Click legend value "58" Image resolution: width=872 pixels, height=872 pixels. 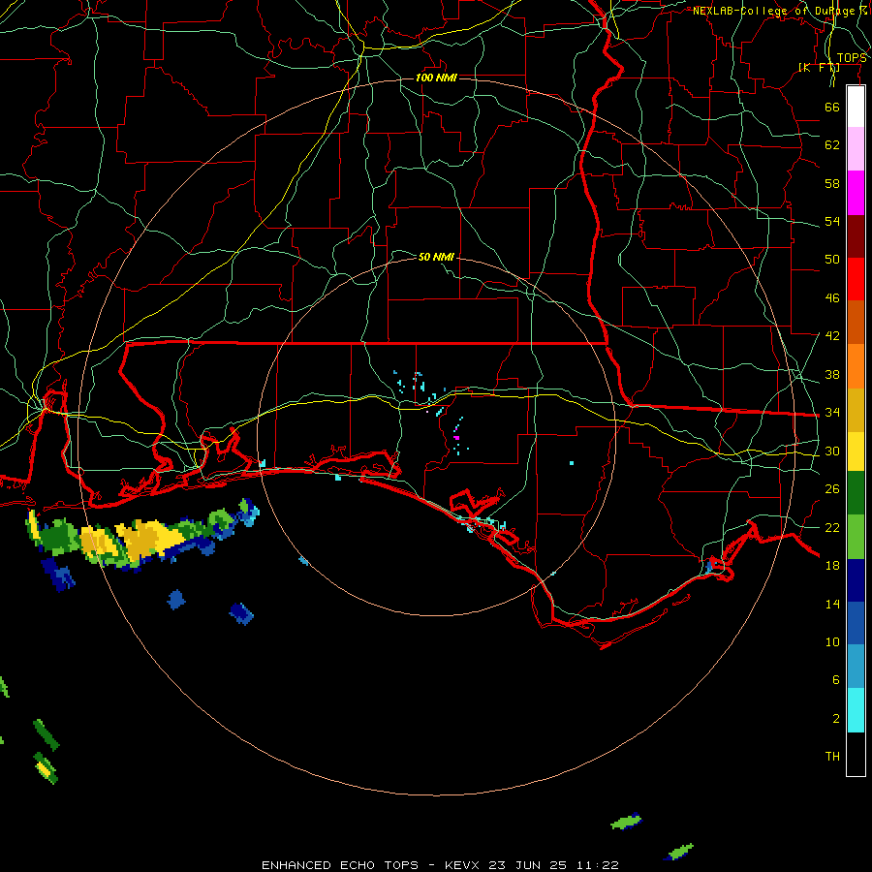pyautogui.click(x=832, y=183)
